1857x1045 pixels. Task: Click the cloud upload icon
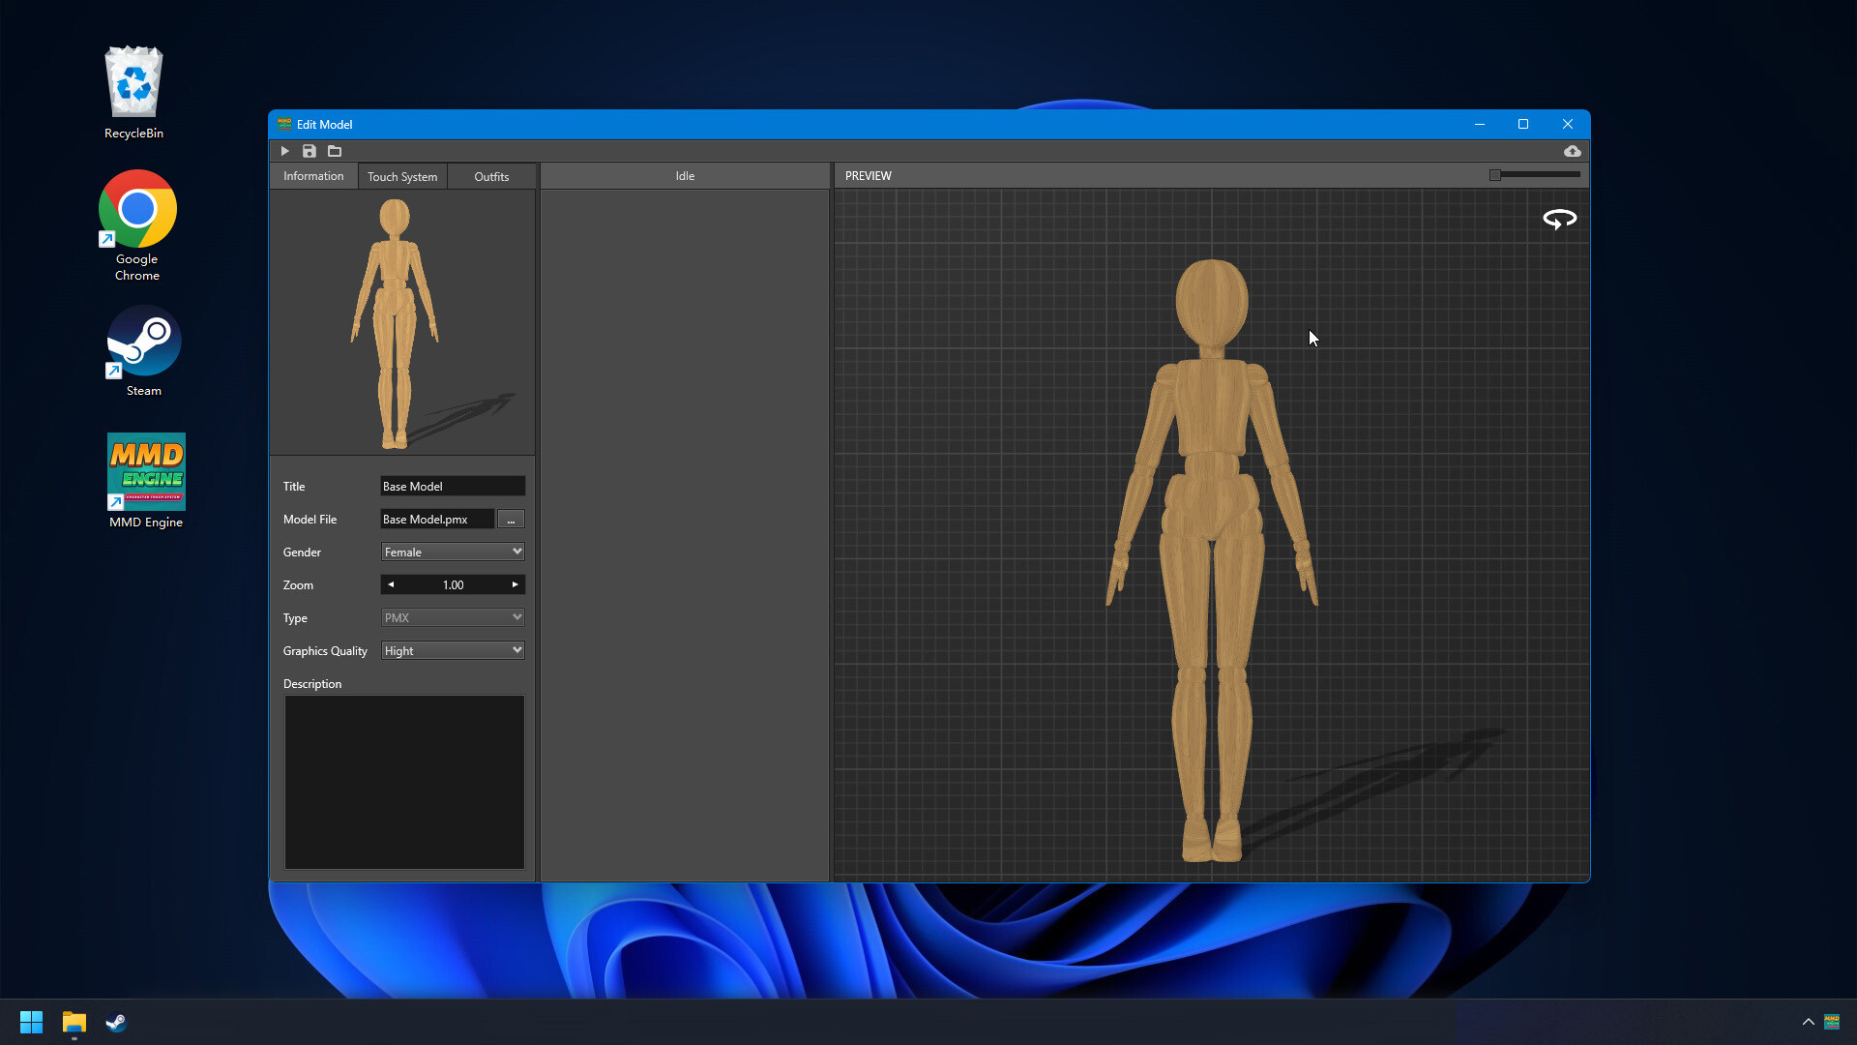pos(1573,151)
